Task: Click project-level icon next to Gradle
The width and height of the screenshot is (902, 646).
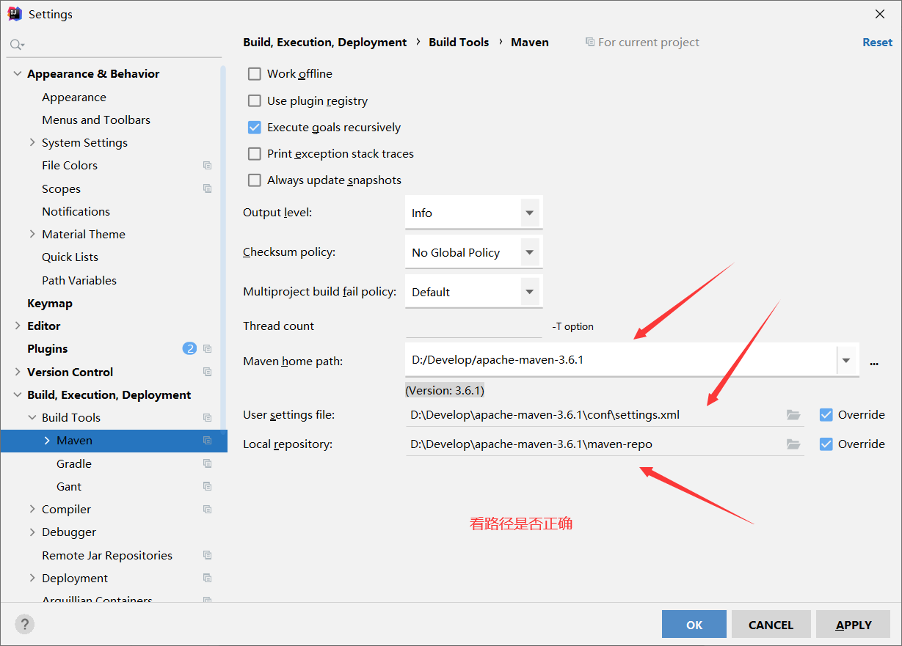Action: (x=208, y=463)
